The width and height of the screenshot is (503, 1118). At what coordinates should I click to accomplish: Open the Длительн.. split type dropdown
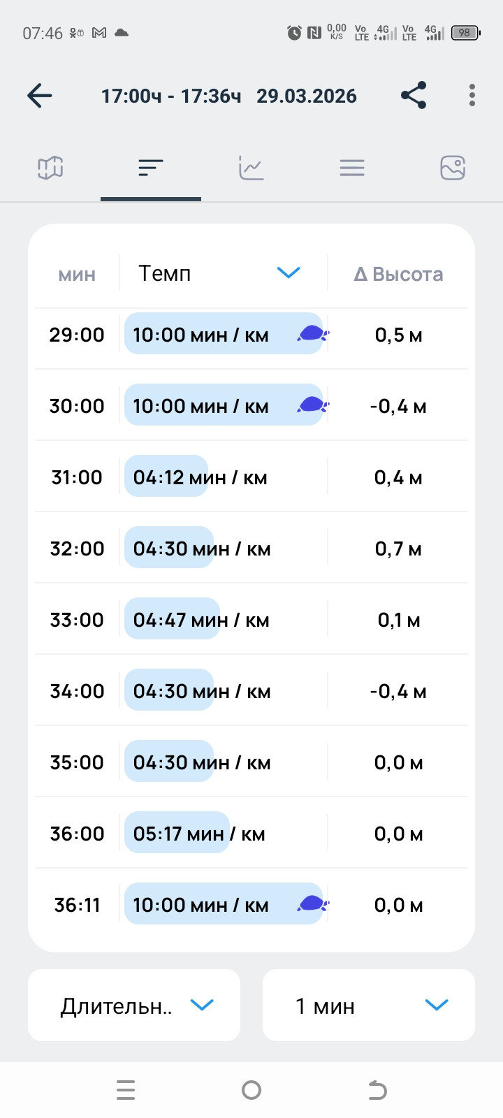coord(134,1006)
